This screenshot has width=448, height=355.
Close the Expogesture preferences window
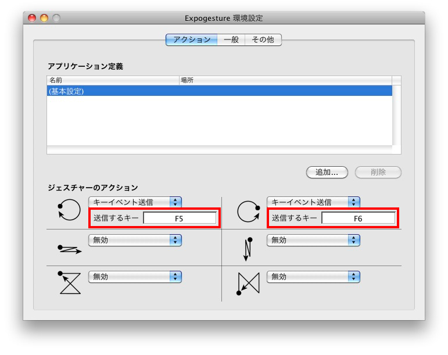[32, 18]
